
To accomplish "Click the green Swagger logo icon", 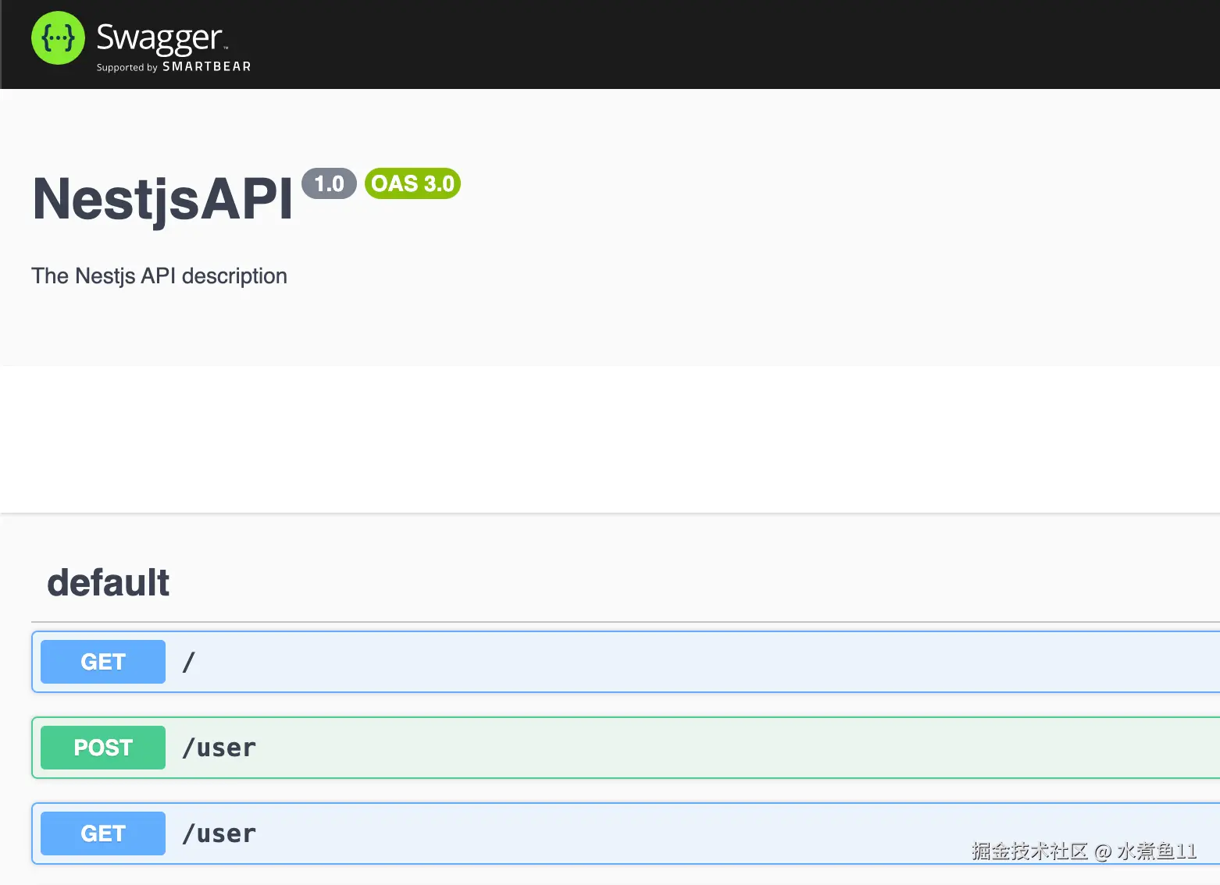I will (58, 38).
